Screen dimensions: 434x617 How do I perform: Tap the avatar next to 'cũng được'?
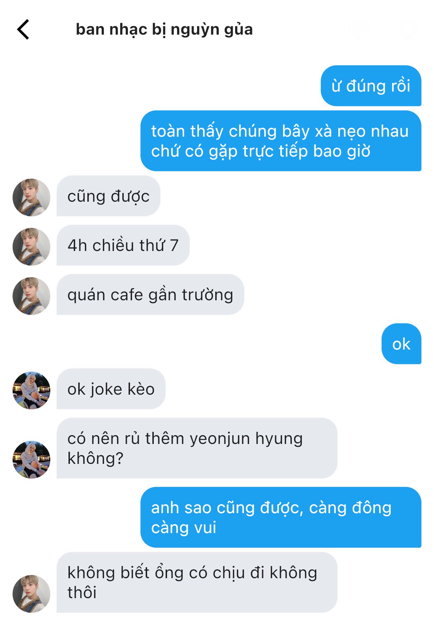click(x=31, y=197)
